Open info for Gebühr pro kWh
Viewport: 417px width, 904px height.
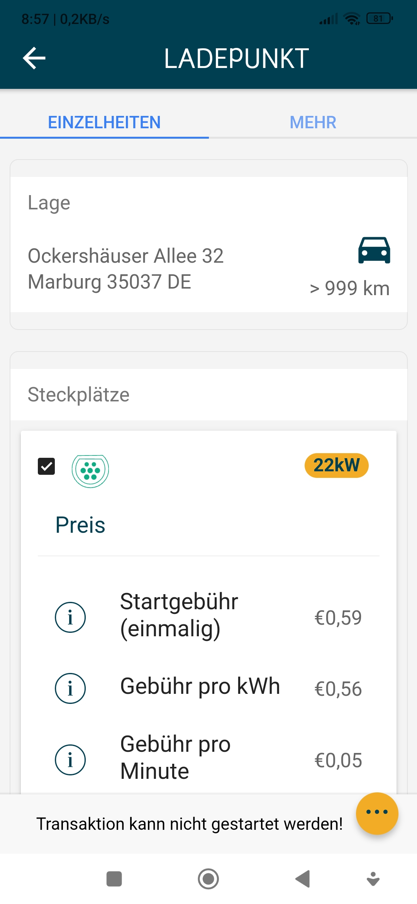70,688
